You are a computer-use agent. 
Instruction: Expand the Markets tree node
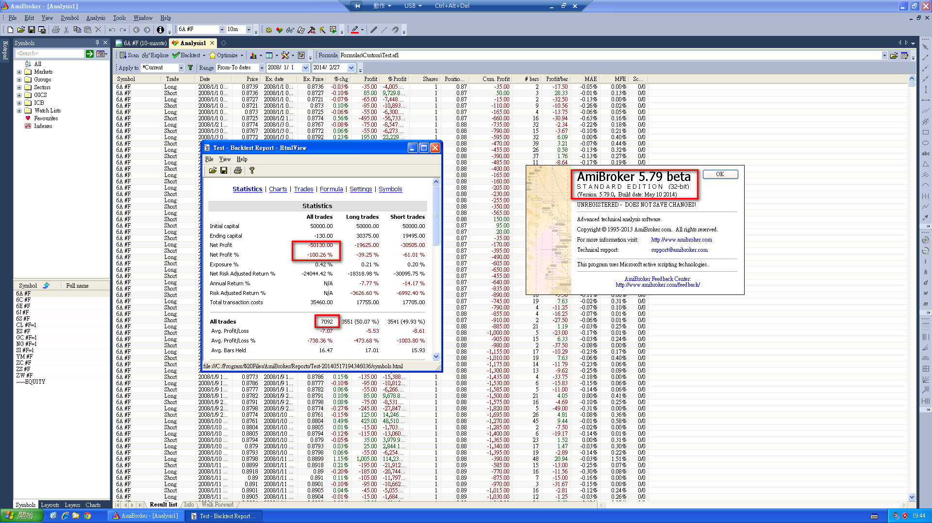click(19, 72)
